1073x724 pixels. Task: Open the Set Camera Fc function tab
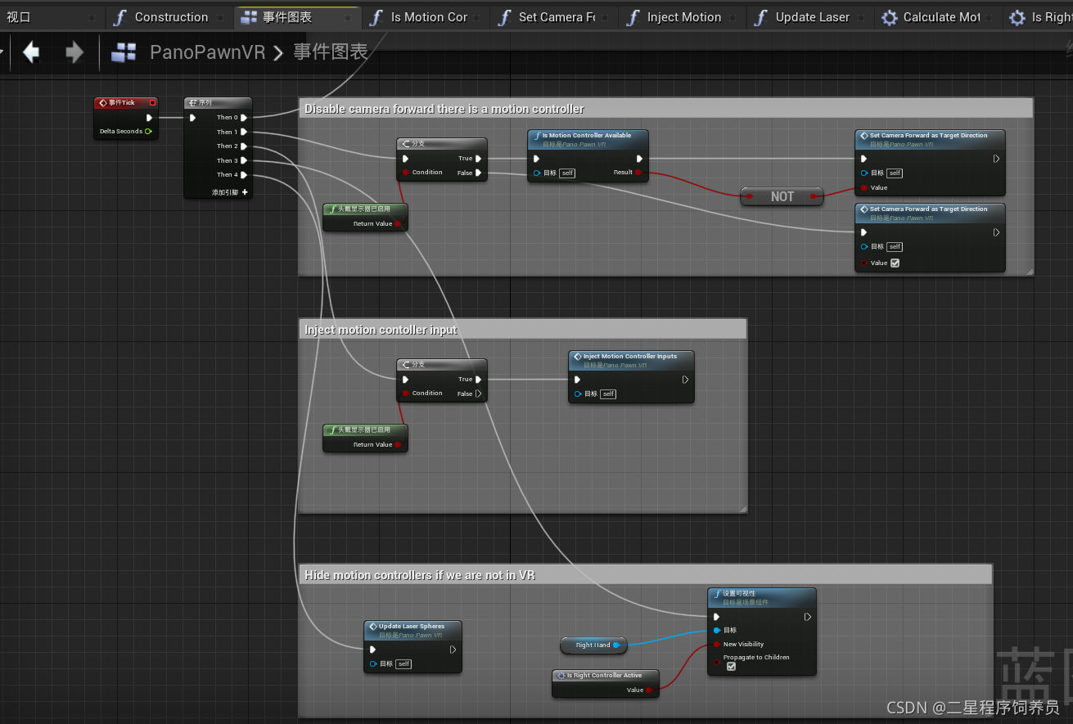click(x=554, y=17)
